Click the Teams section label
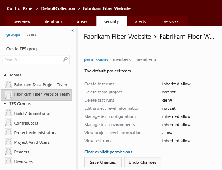The height and width of the screenshot is (170, 222). [x=15, y=75]
